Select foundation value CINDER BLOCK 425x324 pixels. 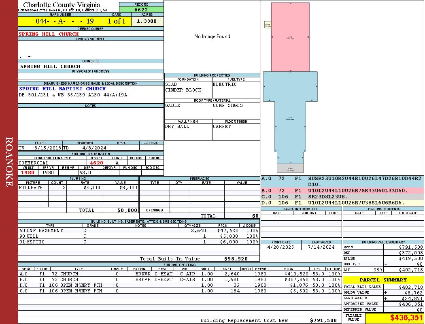(x=183, y=90)
